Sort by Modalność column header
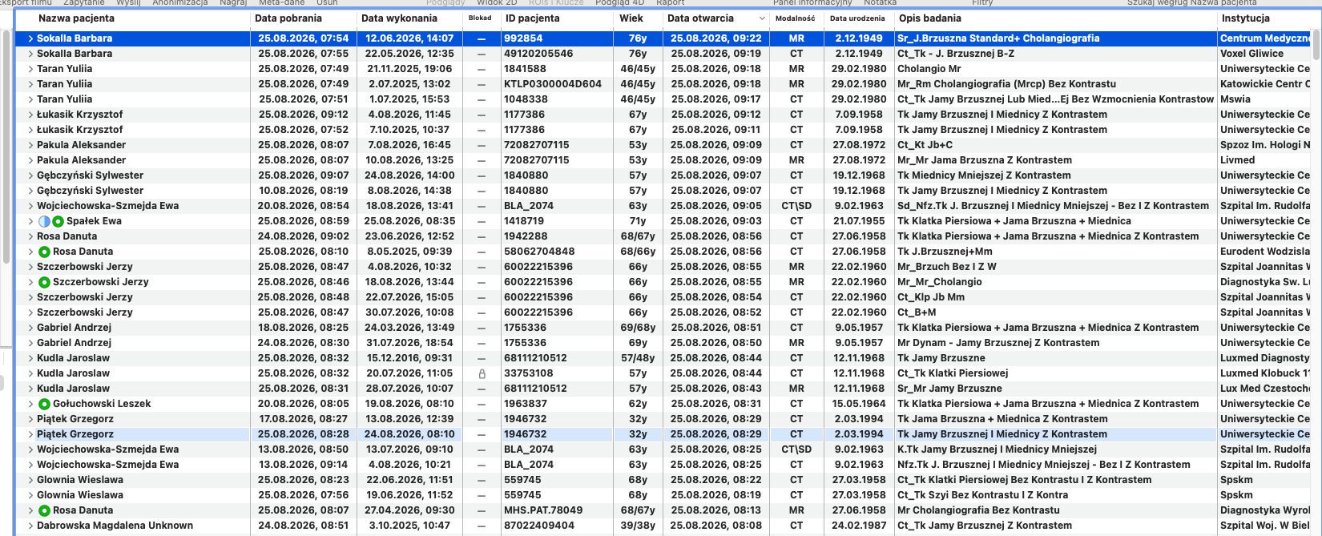Image resolution: width=1322 pixels, height=536 pixels. (795, 18)
